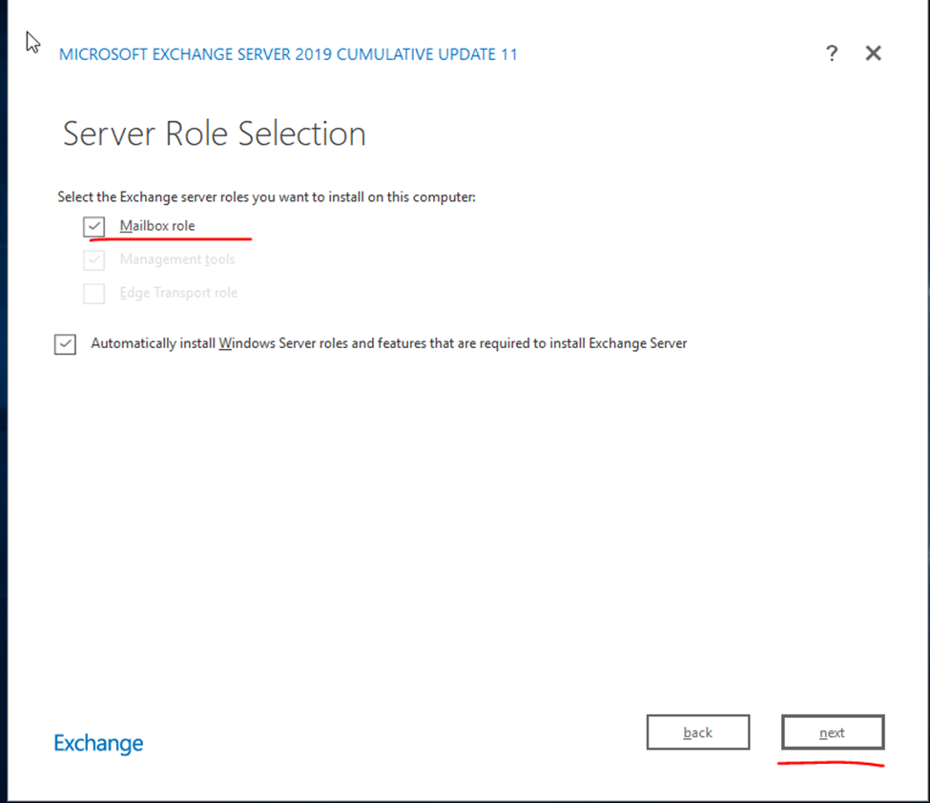Screen dimensions: 930x803
Task: Close the Exchange setup wizard window
Action: pos(873,53)
